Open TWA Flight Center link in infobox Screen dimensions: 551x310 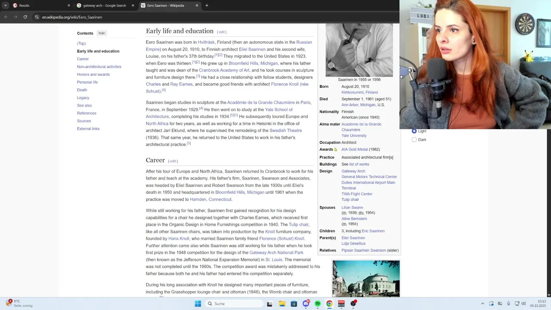(357, 194)
